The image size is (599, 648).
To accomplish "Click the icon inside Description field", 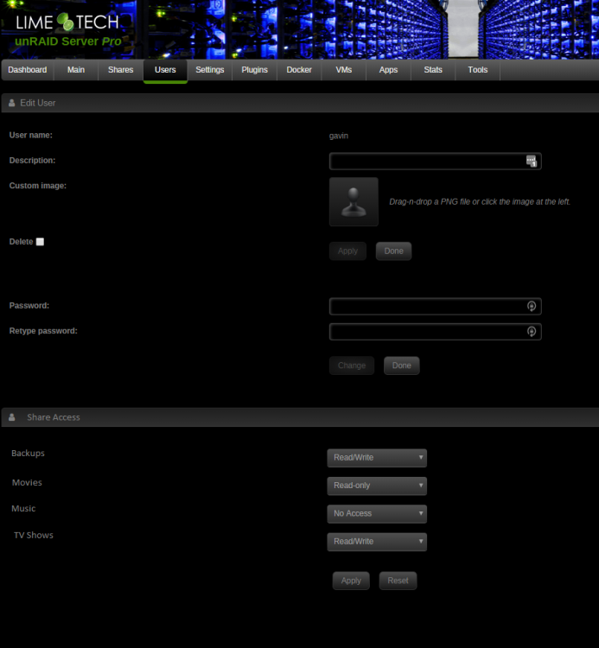I will pos(532,162).
